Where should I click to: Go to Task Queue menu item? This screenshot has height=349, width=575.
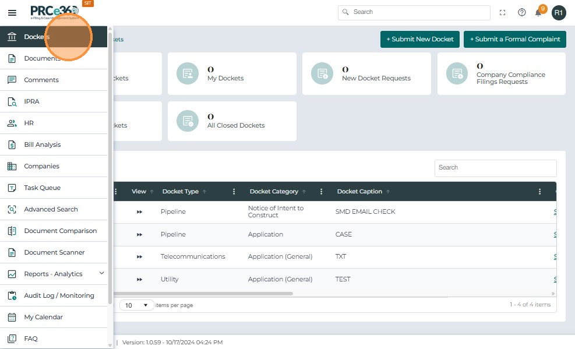pyautogui.click(x=42, y=188)
